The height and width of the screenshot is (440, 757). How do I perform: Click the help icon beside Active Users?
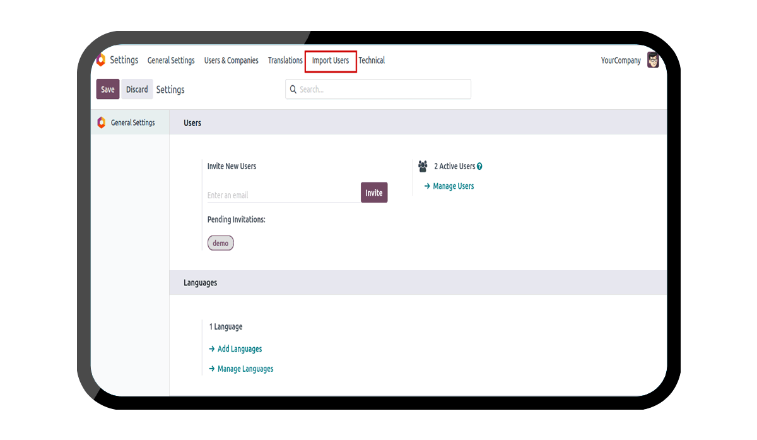point(479,167)
